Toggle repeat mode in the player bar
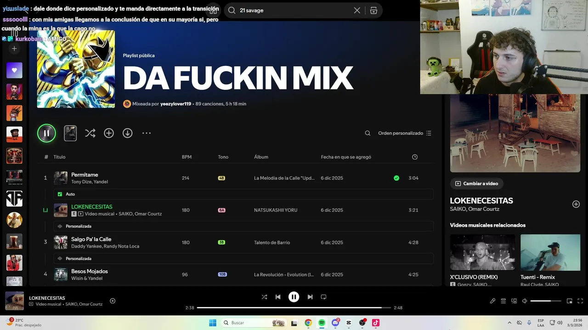 [323, 297]
